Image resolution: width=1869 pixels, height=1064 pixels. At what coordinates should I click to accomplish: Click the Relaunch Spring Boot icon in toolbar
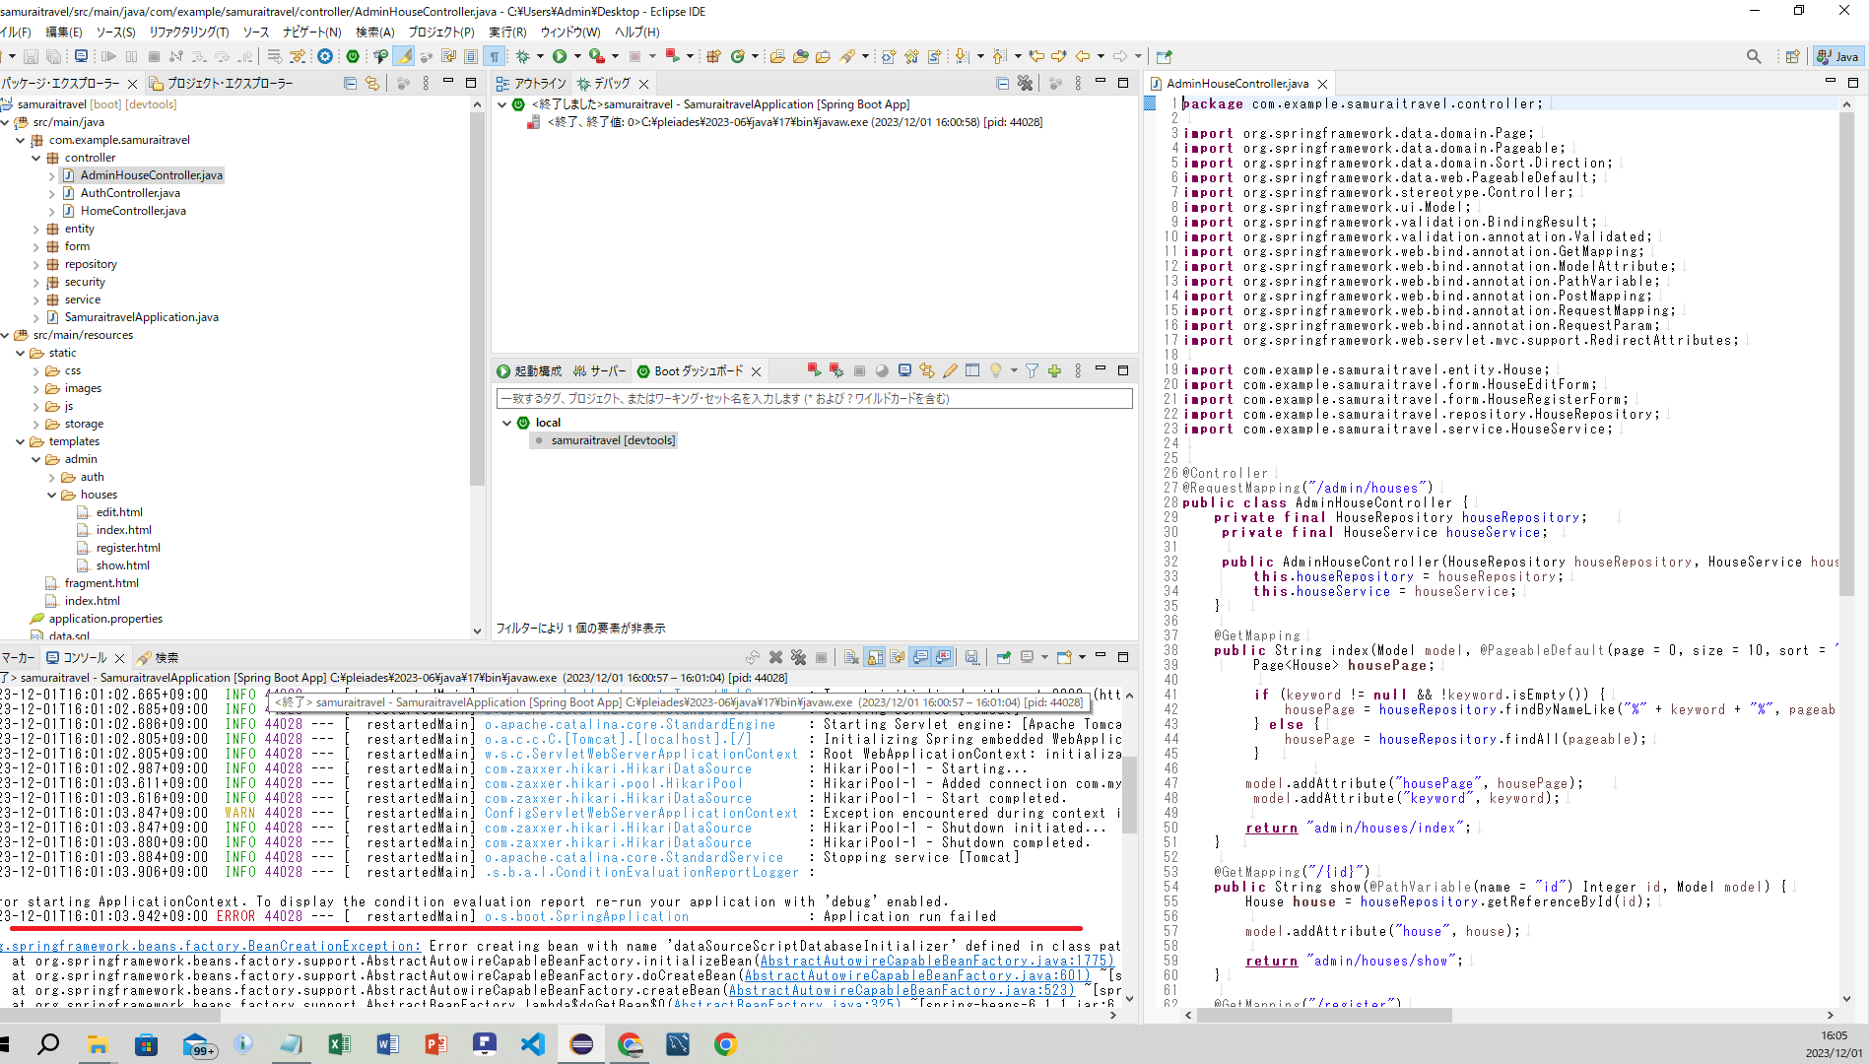[x=672, y=56]
